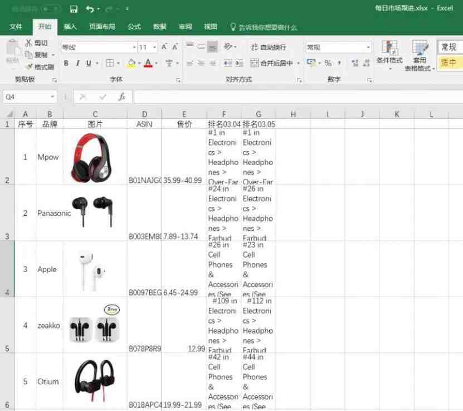Screen dimensions: 463x411
Task: Align text to middle of cell
Action: coord(201,46)
